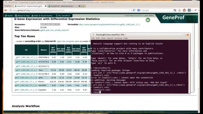Click the Name column header
This screenshot has width=203, height=114.
(44, 50)
